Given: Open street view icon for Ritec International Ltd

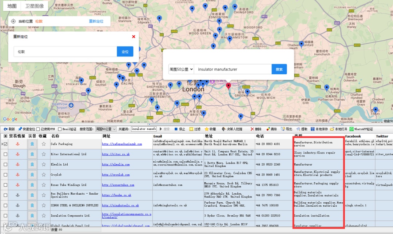Looking at the screenshot, I should (32, 154).
